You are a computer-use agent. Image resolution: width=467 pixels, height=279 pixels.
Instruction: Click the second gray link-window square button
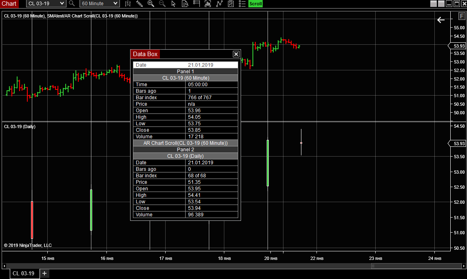[441, 4]
